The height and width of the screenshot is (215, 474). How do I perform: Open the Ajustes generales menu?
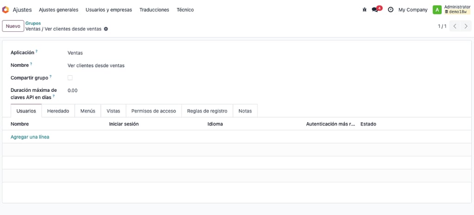(x=59, y=10)
